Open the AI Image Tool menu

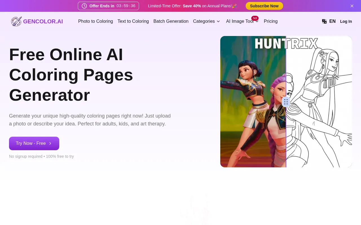(242, 21)
